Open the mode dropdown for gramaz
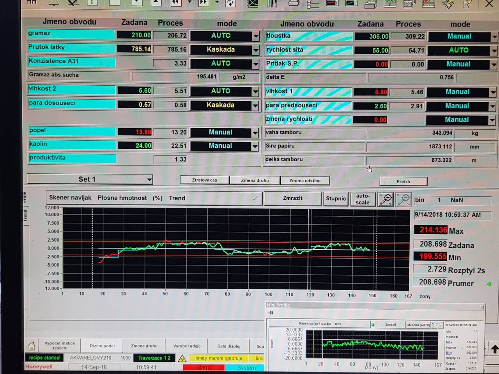Screen dimensions: 499x374 coord(256,36)
